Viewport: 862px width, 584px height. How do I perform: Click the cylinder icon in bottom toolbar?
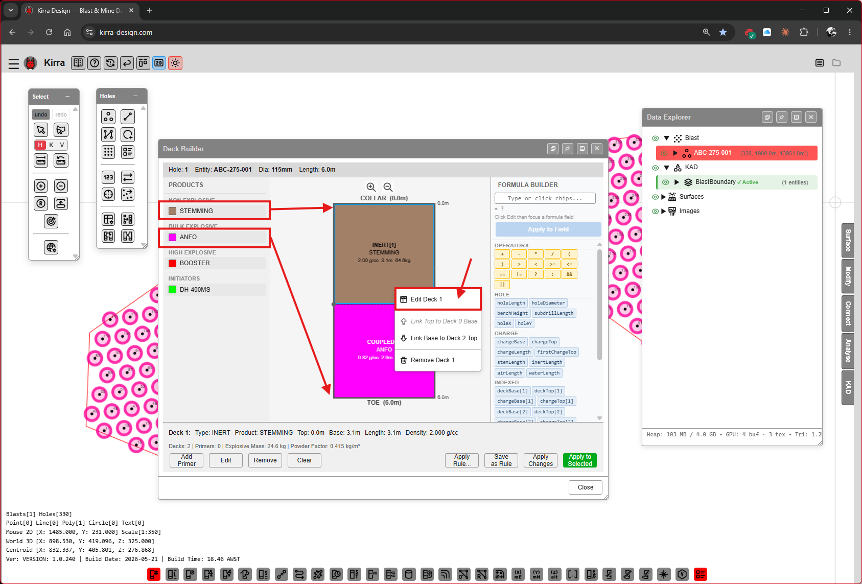click(x=409, y=574)
